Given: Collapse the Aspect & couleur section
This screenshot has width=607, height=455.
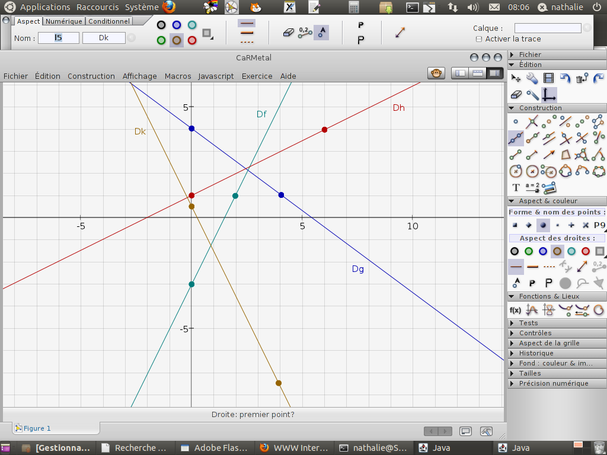Looking at the screenshot, I should (557, 201).
